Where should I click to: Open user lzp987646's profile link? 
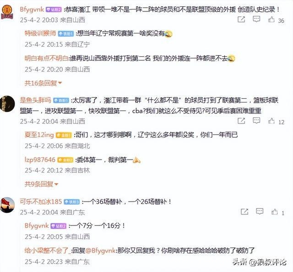coord(40,160)
